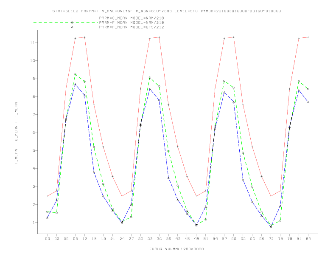Click the y-axis tick label 10
The image size is (336, 260).
click(x=32, y=61)
